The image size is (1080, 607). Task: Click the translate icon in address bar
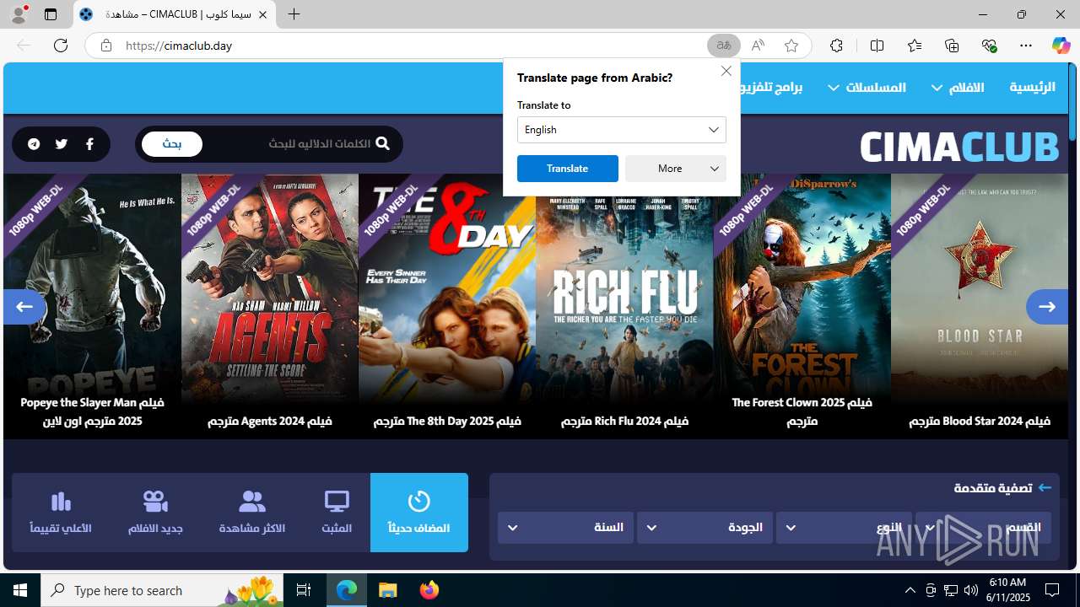(x=724, y=46)
